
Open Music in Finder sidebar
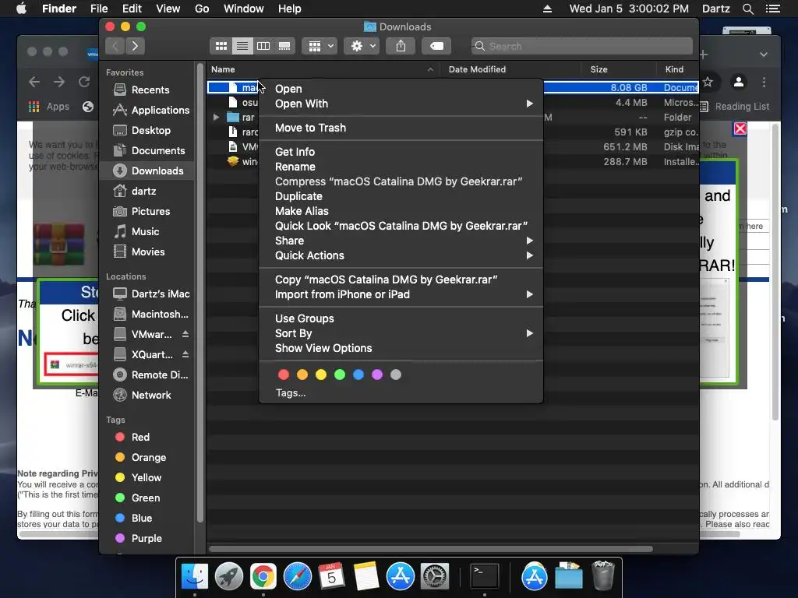[147, 232]
